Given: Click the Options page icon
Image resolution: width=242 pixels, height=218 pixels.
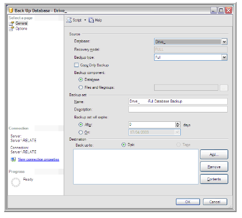Looking at the screenshot, I should click(x=11, y=29).
